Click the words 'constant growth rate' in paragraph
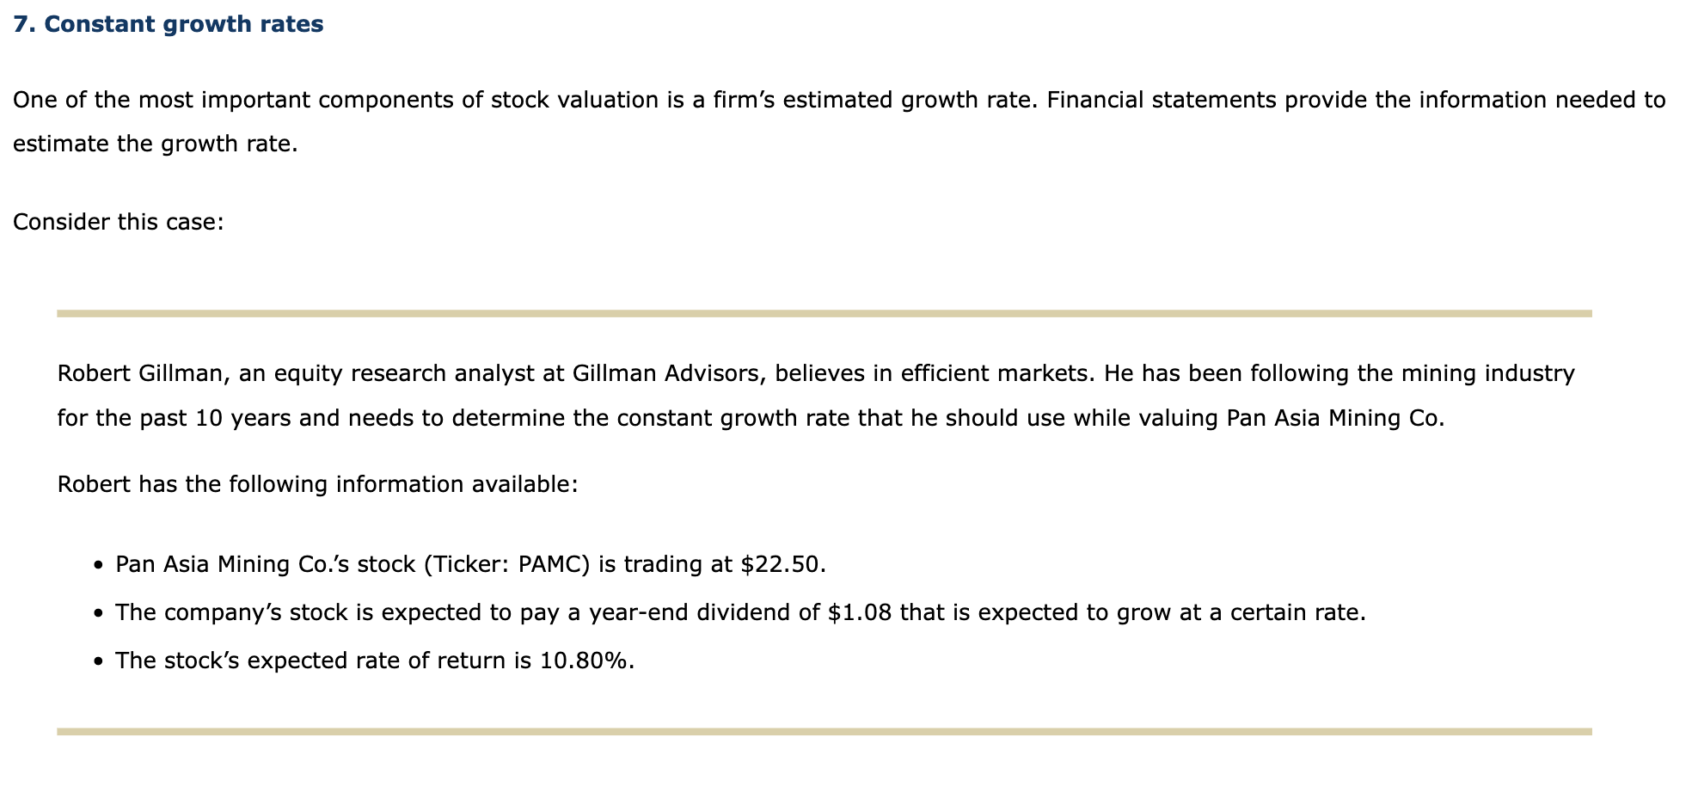This screenshot has height=805, width=1692. click(733, 418)
